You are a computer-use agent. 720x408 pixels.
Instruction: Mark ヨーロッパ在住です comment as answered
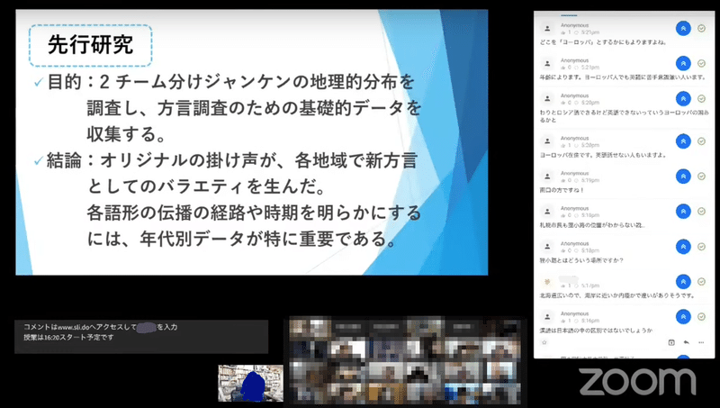pyautogui.click(x=701, y=141)
